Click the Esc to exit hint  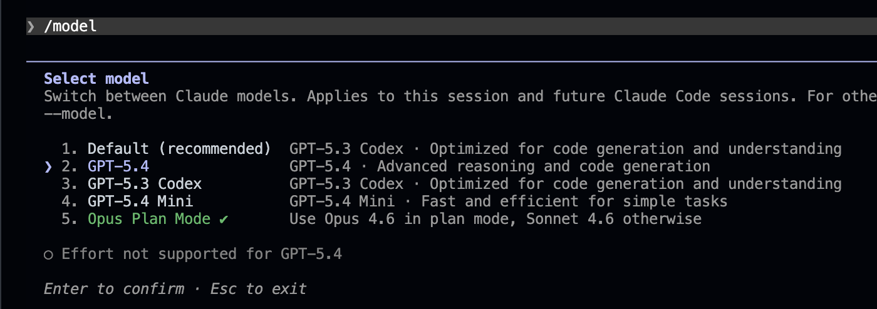[259, 289]
